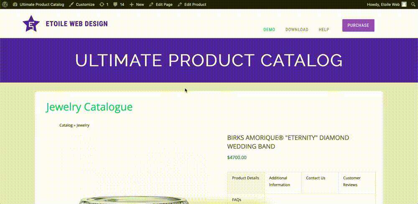This screenshot has height=204, width=418.
Task: Open the Download navigation link
Action: 297,30
